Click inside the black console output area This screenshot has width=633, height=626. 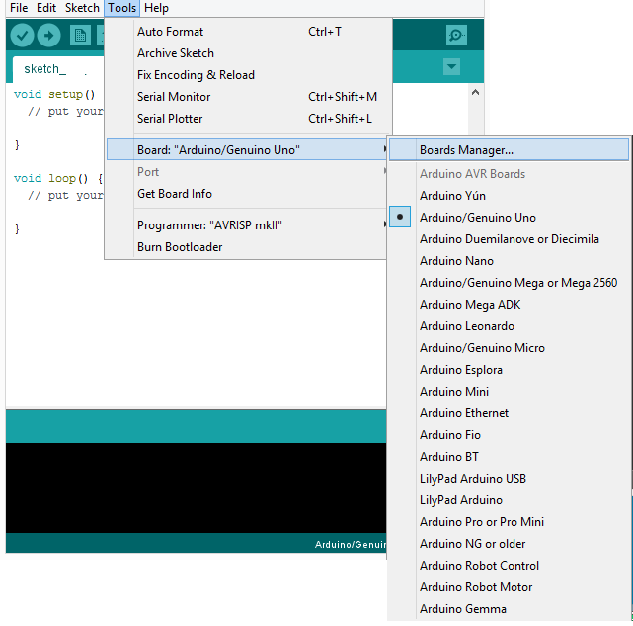[196, 488]
